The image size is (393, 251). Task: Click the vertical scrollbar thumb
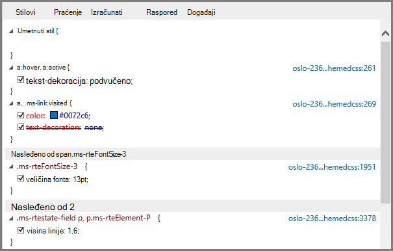pos(385,123)
